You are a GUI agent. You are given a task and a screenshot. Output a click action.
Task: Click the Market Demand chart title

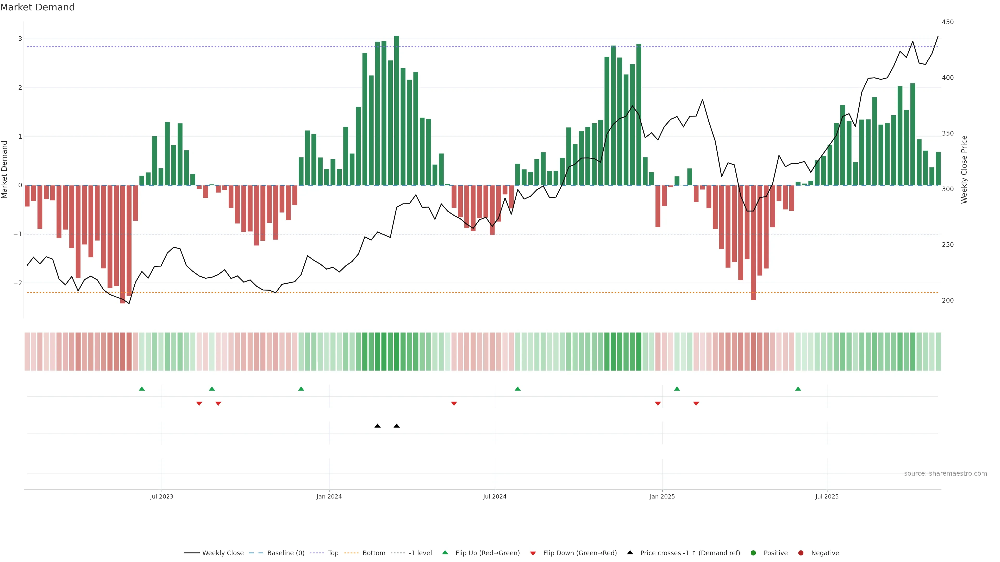coord(37,7)
